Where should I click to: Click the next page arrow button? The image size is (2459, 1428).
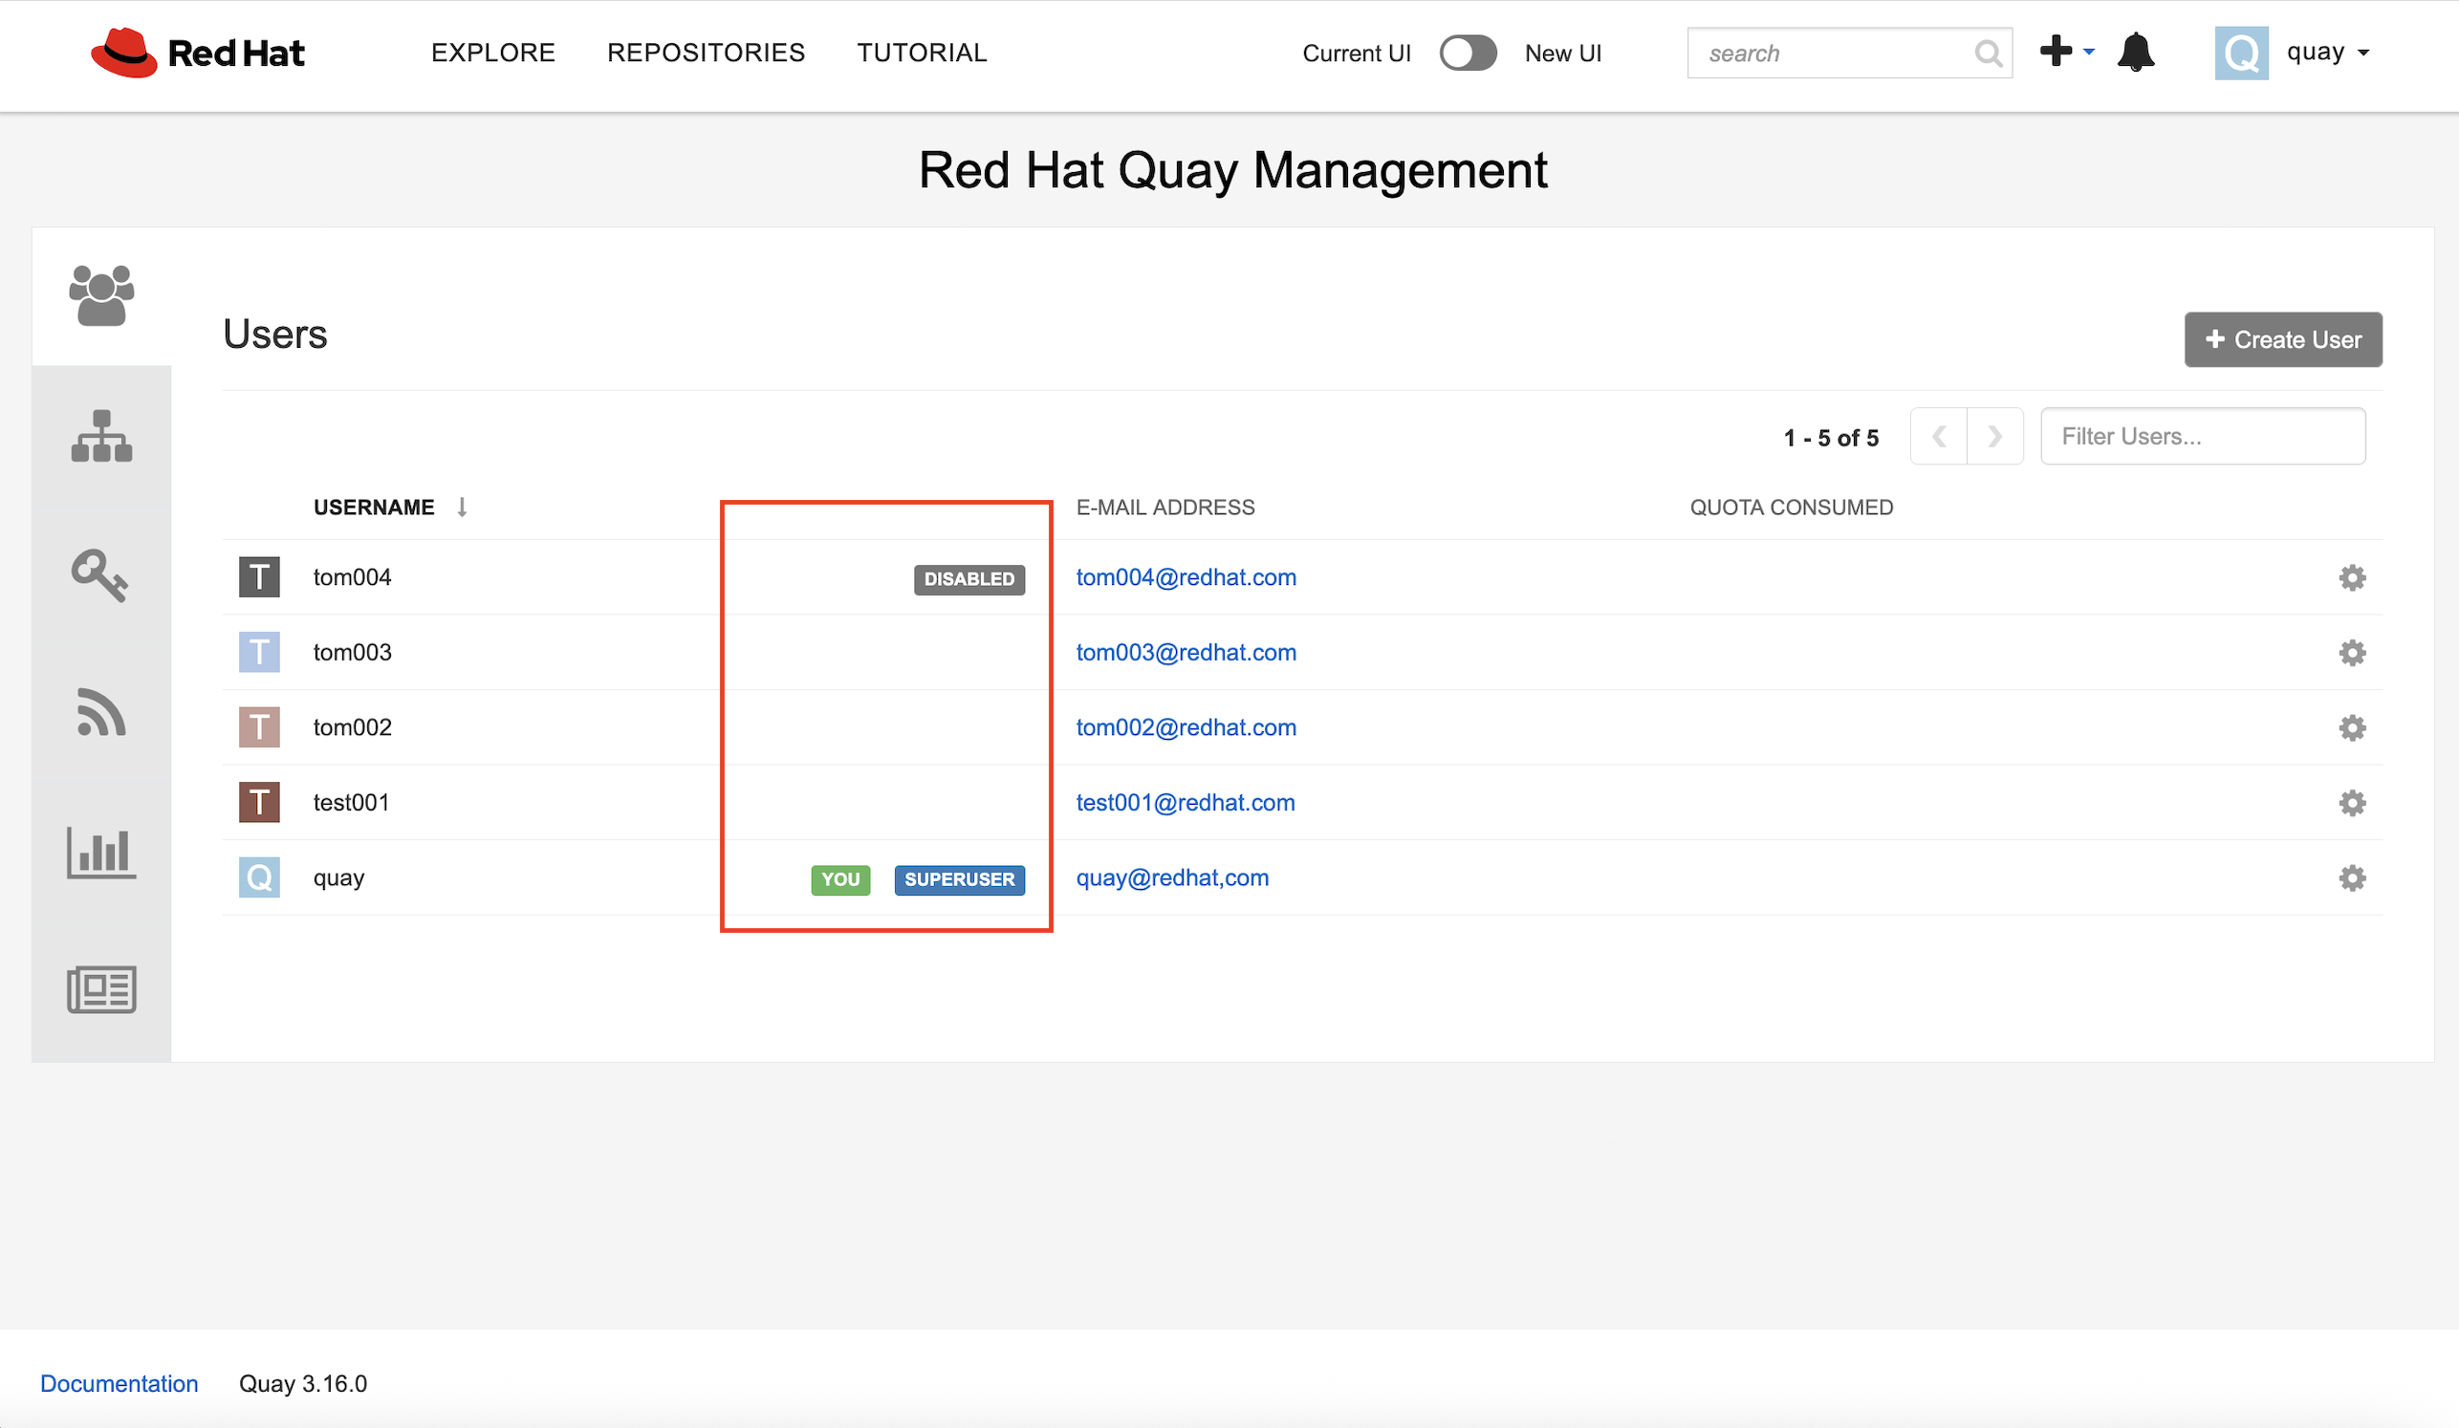[x=1994, y=436]
